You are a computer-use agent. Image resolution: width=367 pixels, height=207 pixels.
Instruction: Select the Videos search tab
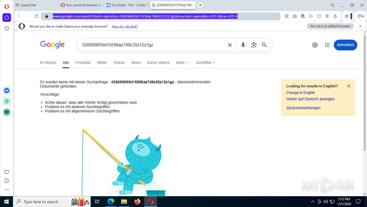click(x=119, y=63)
